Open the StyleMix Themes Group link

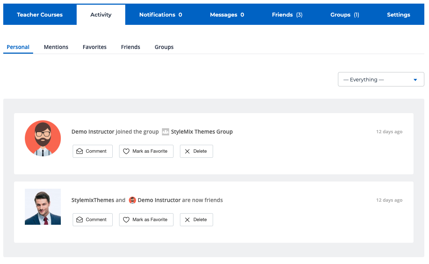coord(202,132)
